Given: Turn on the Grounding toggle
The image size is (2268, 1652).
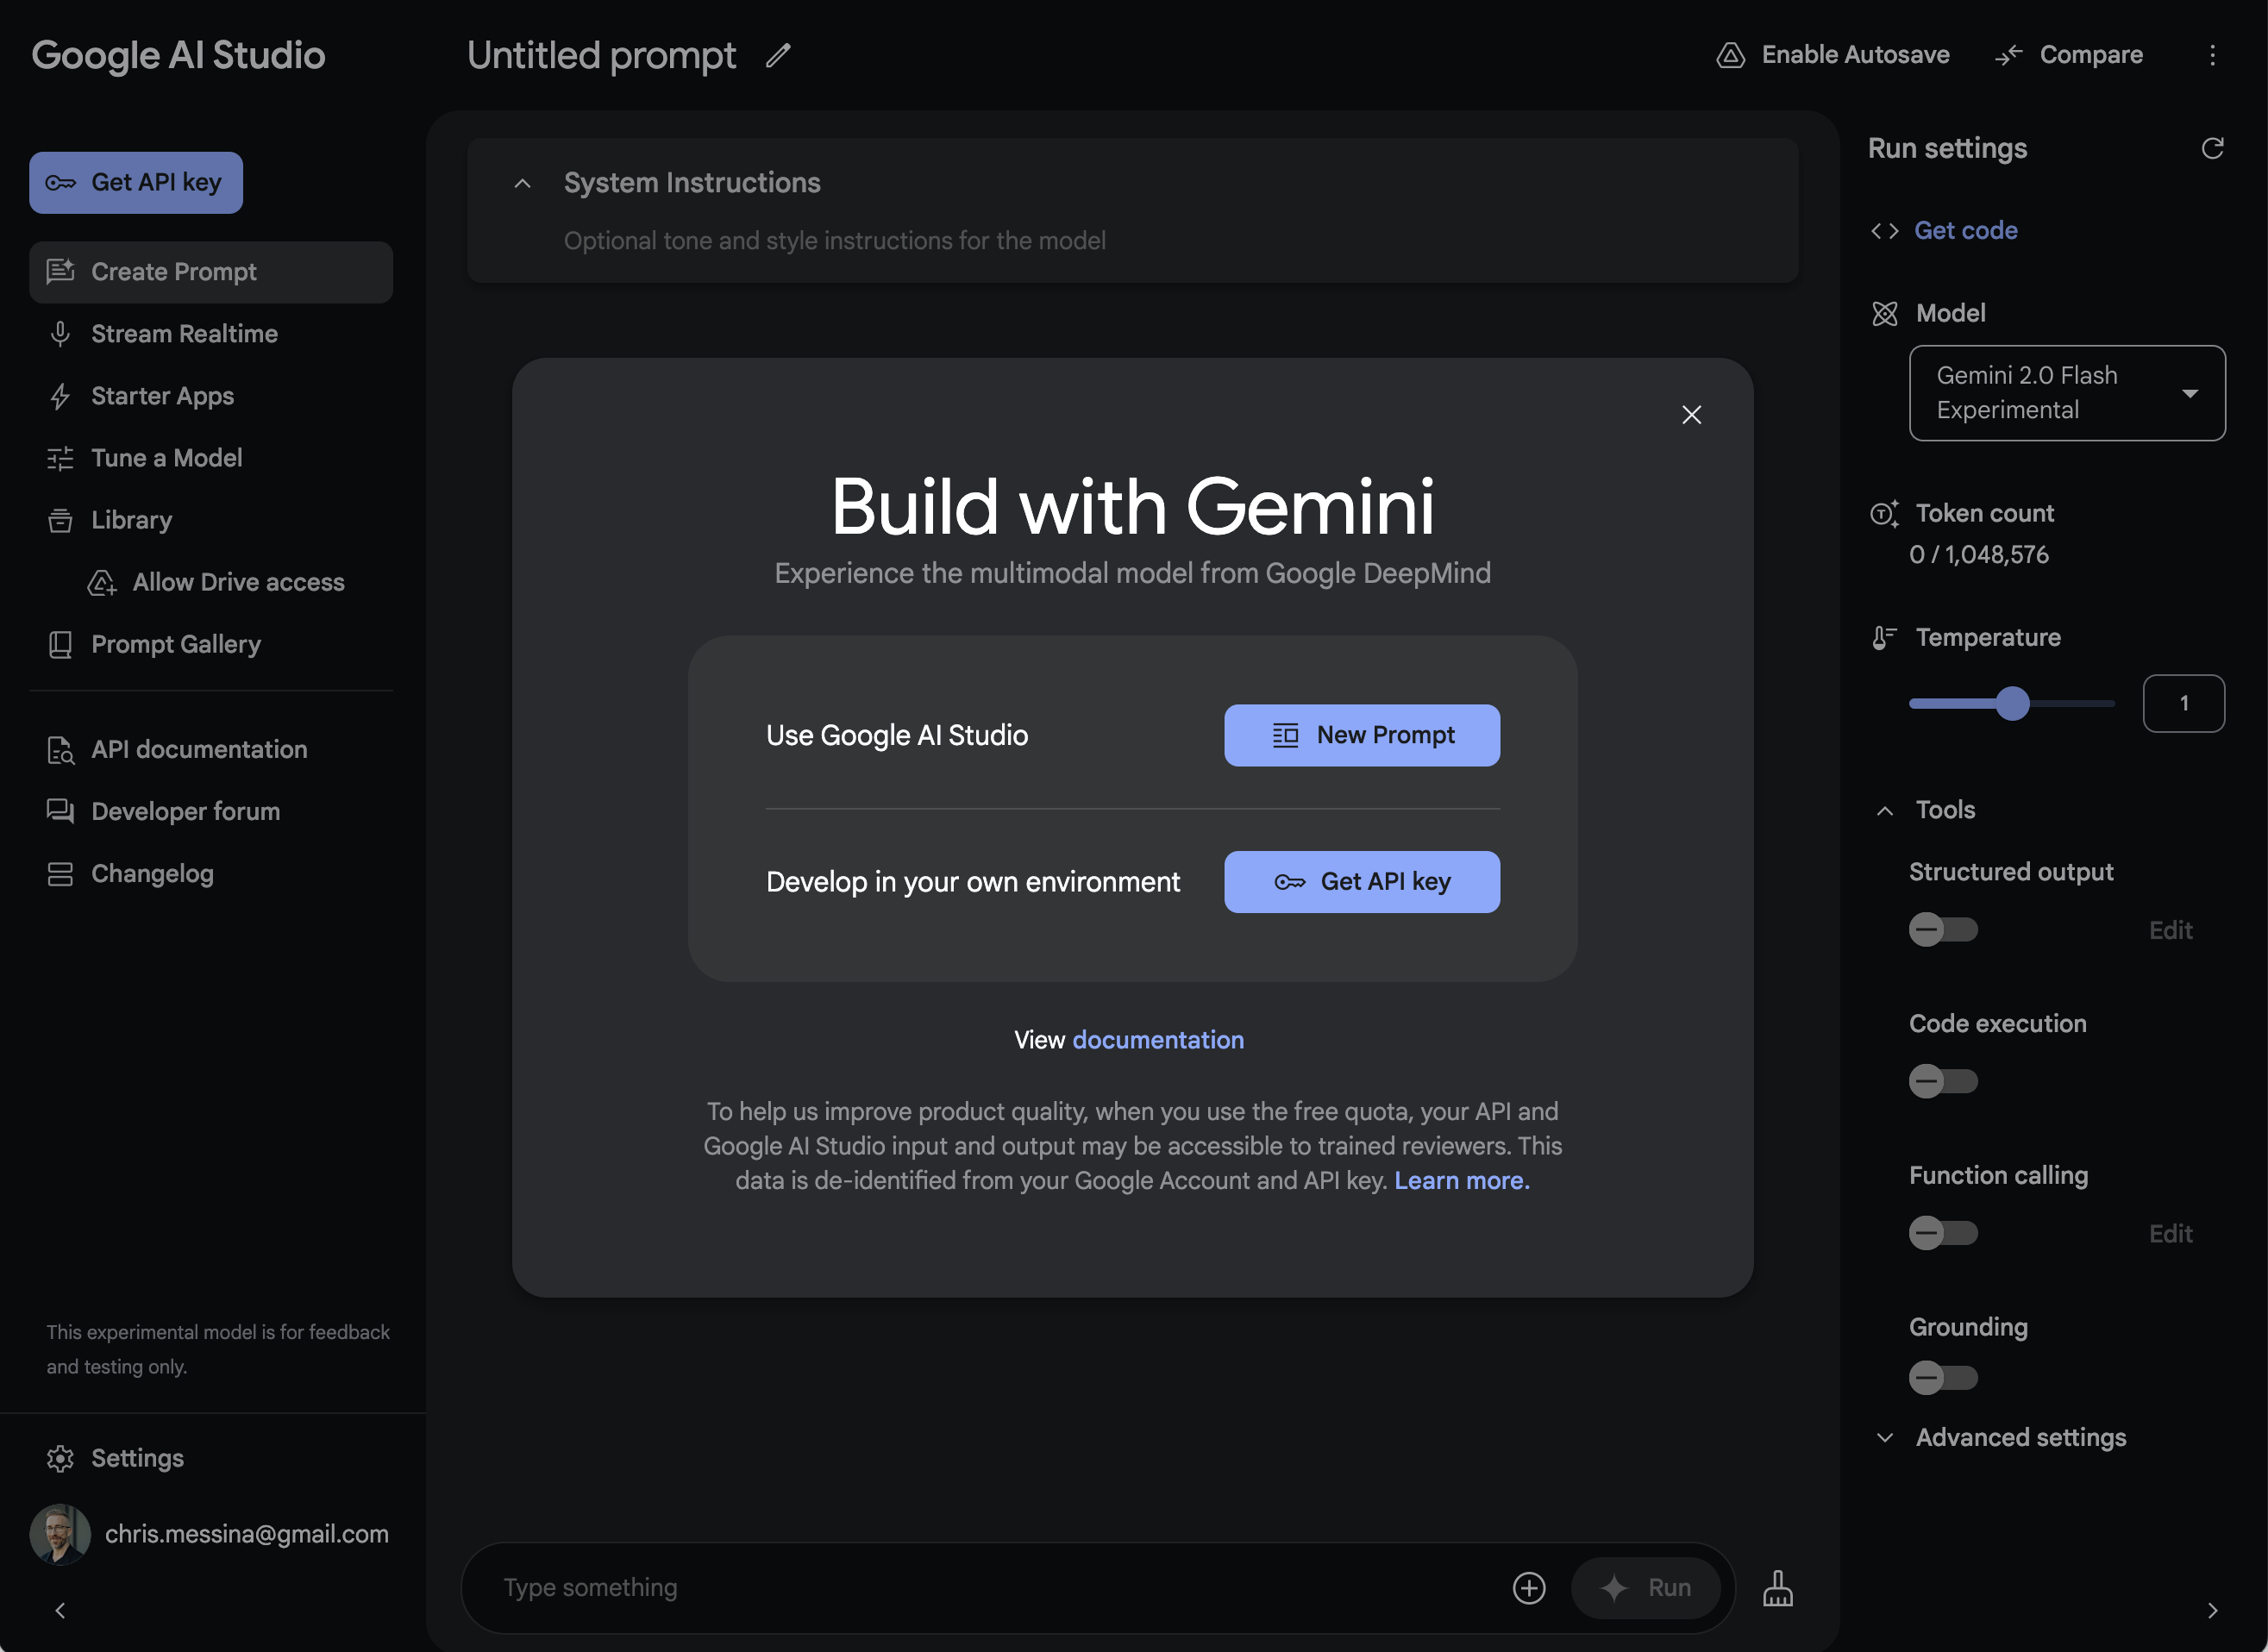Looking at the screenshot, I should click(1942, 1377).
